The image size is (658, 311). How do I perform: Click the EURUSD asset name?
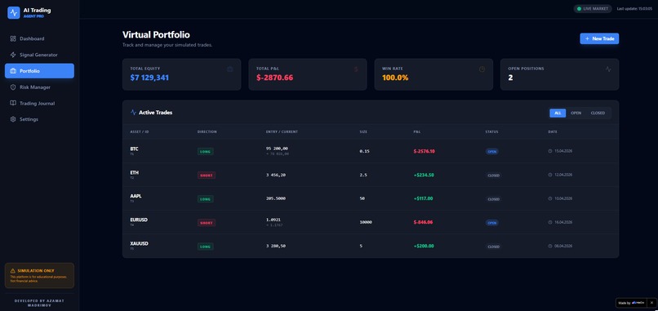139,220
